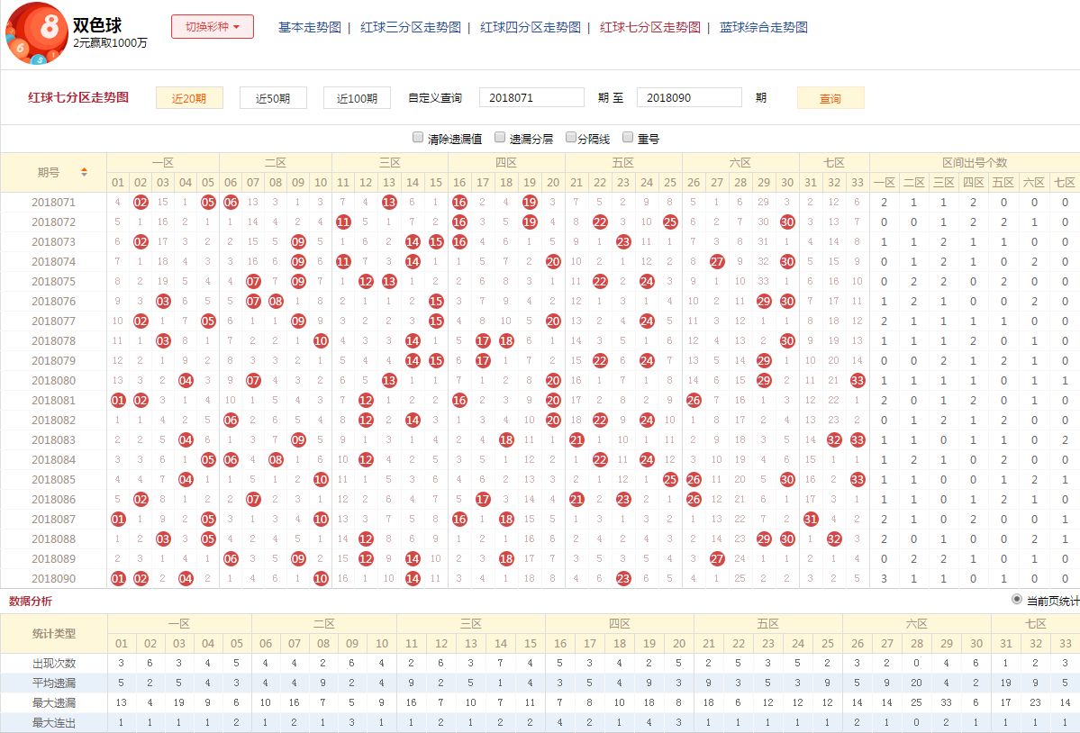This screenshot has height=733, width=1080.
Task: Click red ball 23 in row 2018090
Action: 623,579
